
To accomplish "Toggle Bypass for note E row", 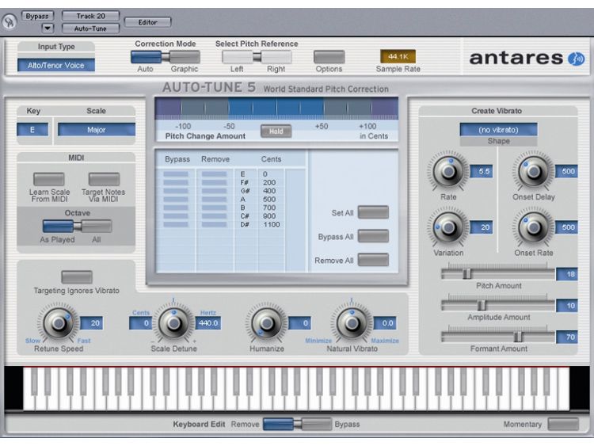I will (x=175, y=174).
